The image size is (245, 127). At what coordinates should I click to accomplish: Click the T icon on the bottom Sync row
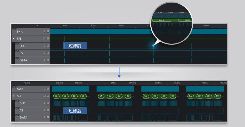pos(48,89)
